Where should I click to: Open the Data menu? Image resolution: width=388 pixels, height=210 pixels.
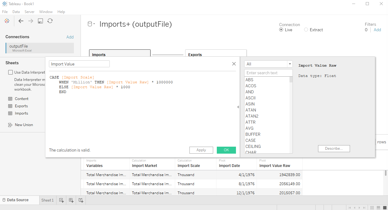(x=16, y=12)
